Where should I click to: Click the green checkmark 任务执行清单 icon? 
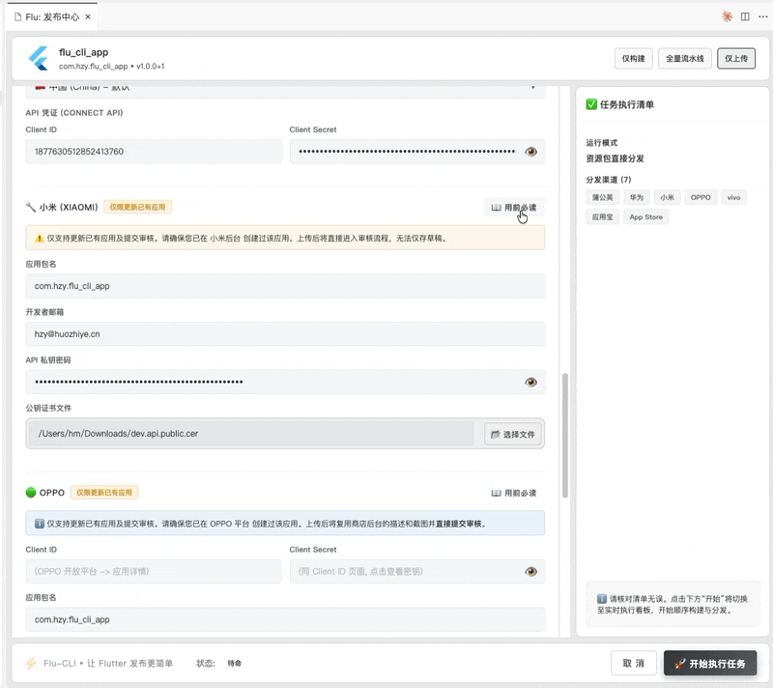tap(591, 104)
